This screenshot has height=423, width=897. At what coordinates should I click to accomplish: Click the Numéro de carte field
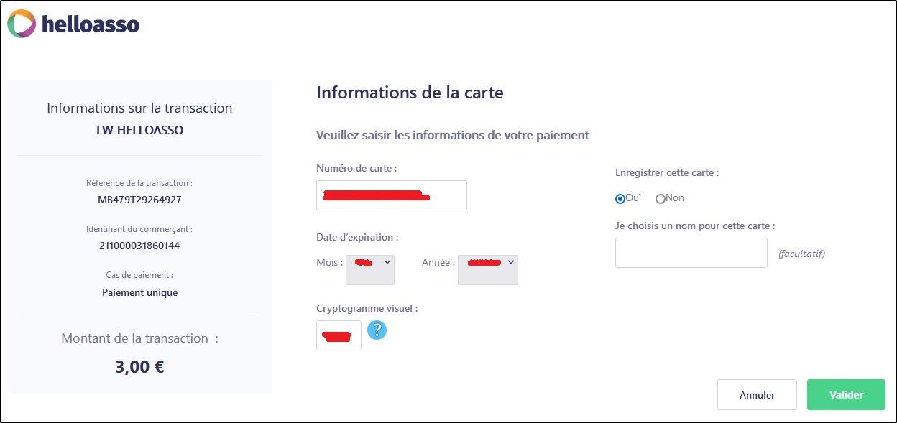pos(392,195)
